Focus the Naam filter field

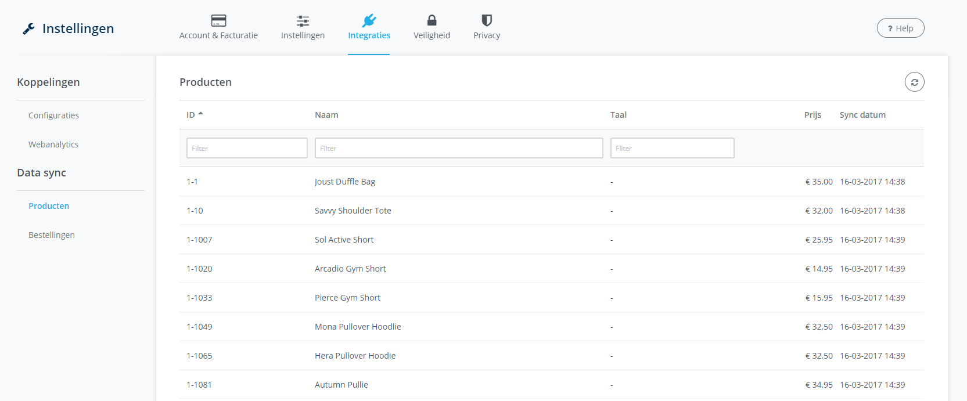point(459,148)
